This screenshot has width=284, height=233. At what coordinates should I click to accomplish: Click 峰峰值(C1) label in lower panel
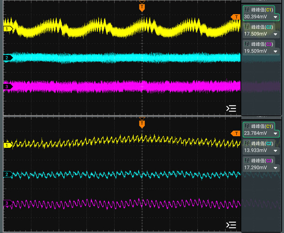point(262,126)
